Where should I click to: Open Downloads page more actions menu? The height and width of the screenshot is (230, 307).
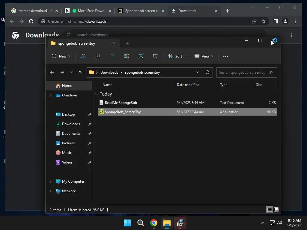[291, 35]
